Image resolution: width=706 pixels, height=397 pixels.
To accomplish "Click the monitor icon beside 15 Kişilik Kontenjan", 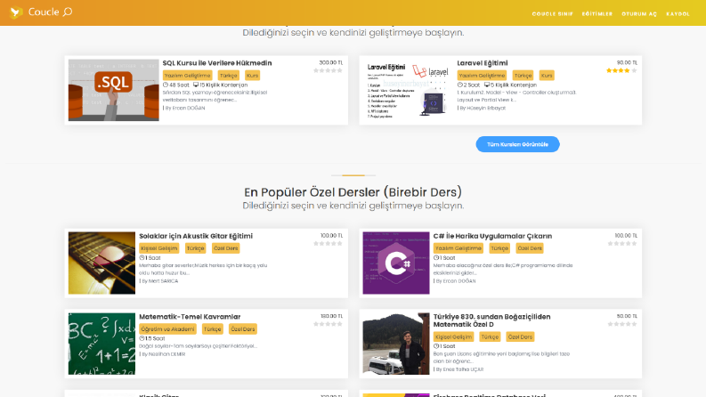I will (x=196, y=85).
